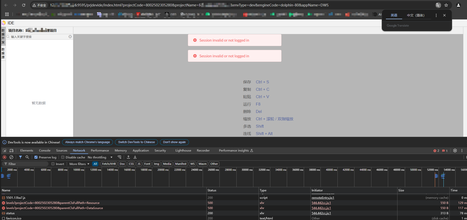Check the Invert filter checkbox
Screen dimensions: 467x220
point(53,164)
